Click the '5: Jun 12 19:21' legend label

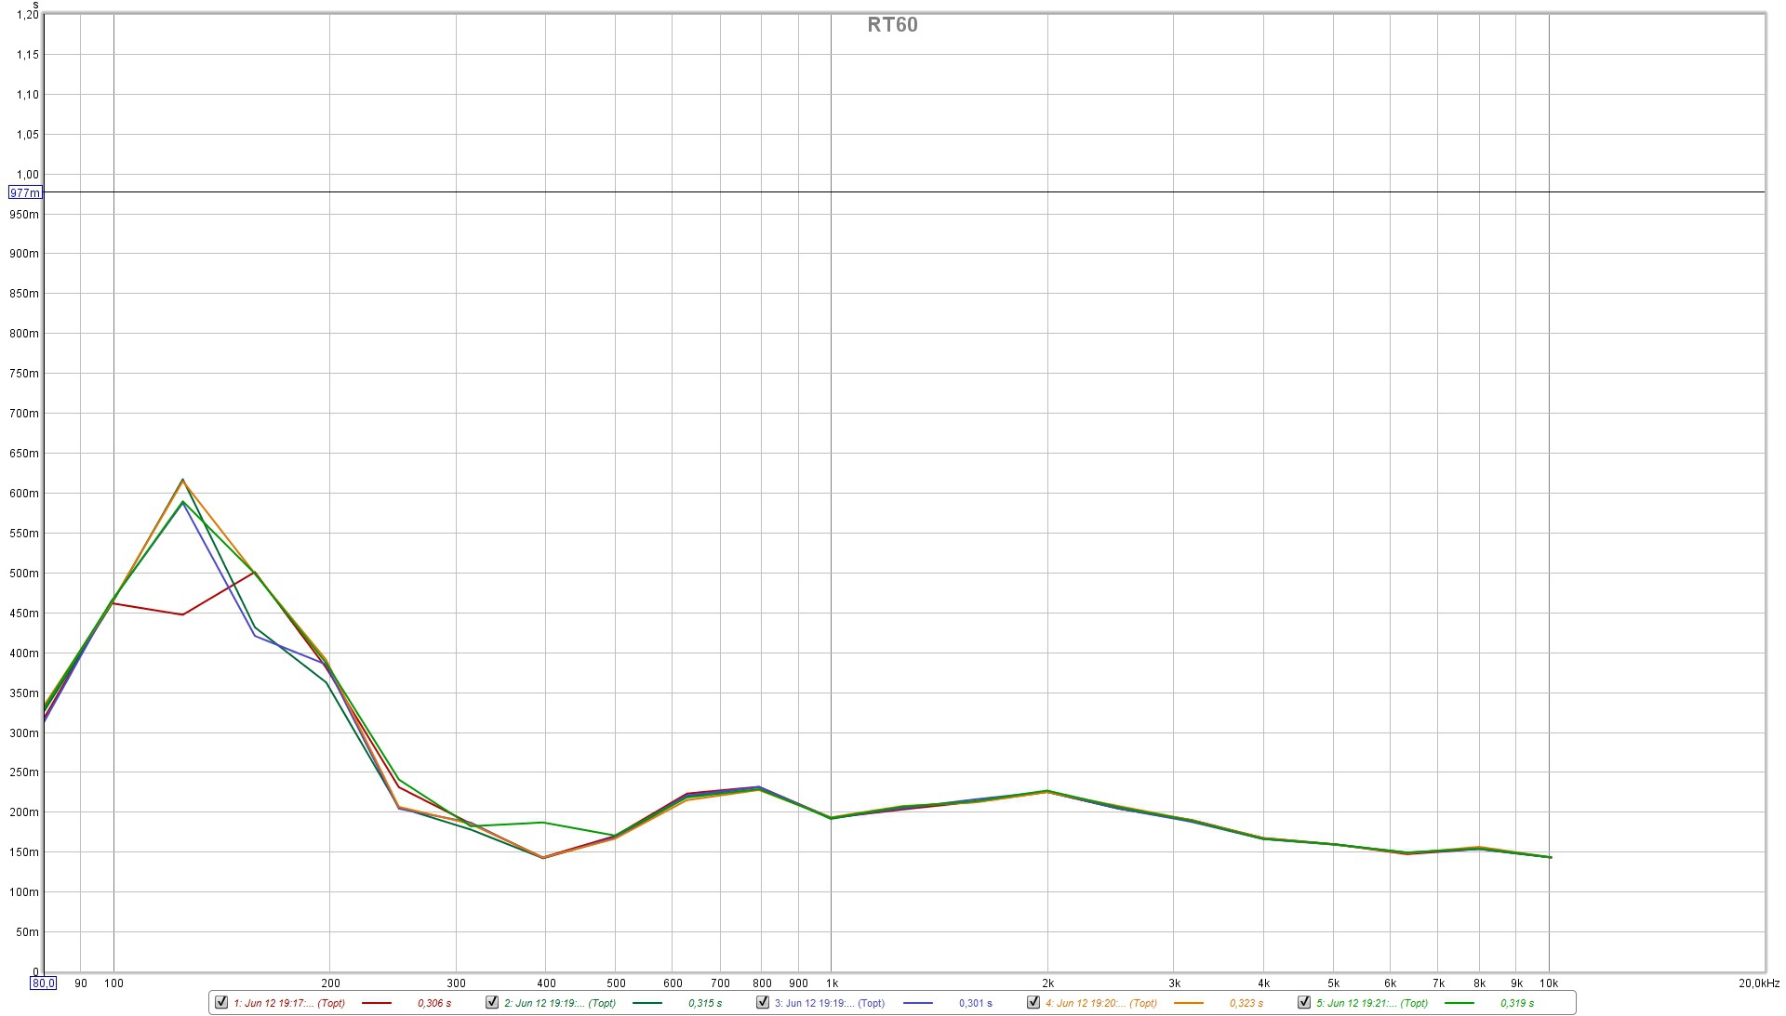pos(1371,1003)
